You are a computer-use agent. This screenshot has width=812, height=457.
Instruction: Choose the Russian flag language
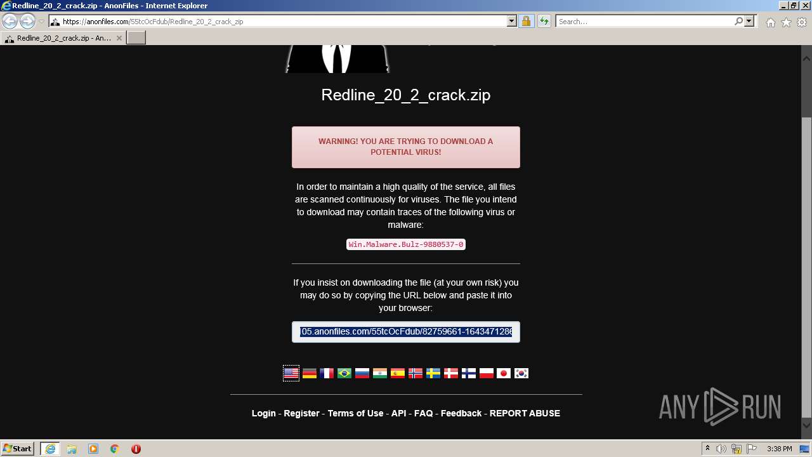click(362, 373)
